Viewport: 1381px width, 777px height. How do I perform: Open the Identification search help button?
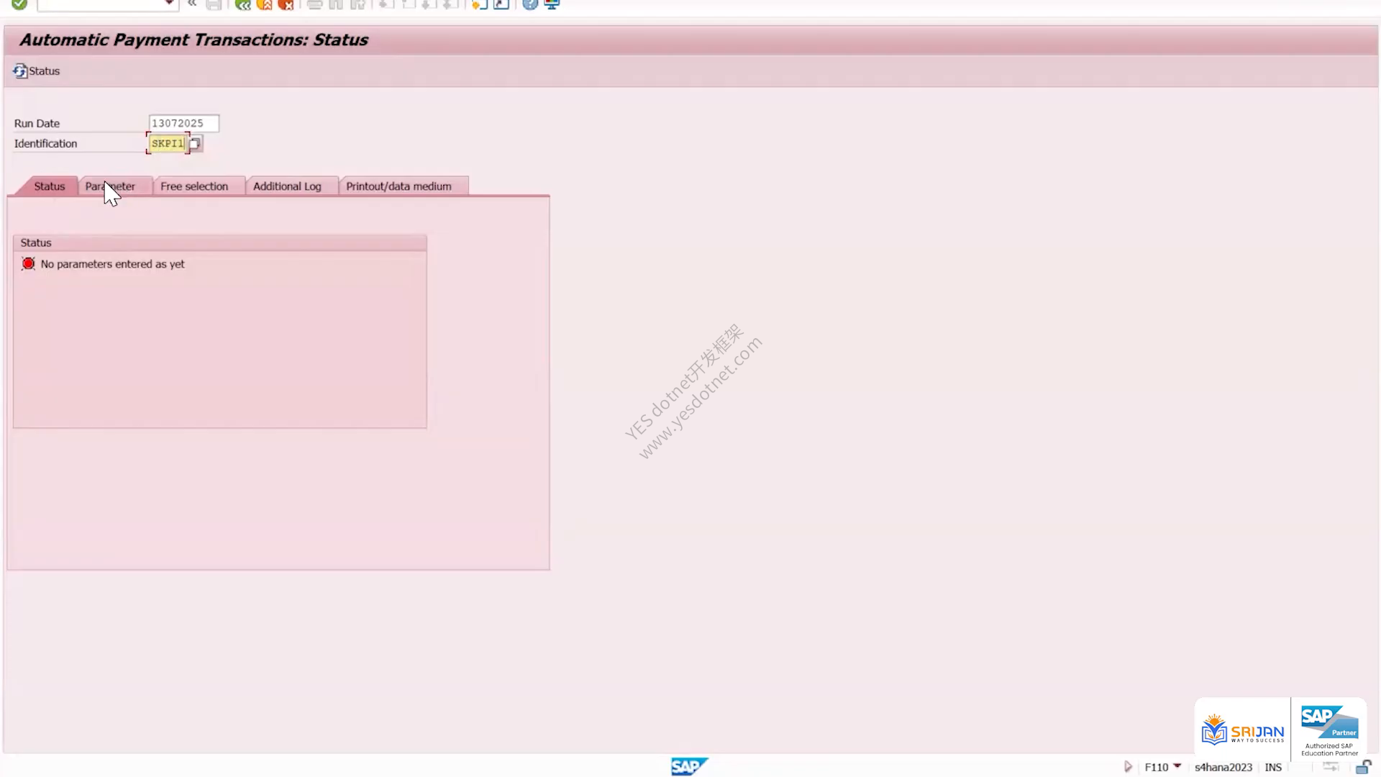(196, 143)
